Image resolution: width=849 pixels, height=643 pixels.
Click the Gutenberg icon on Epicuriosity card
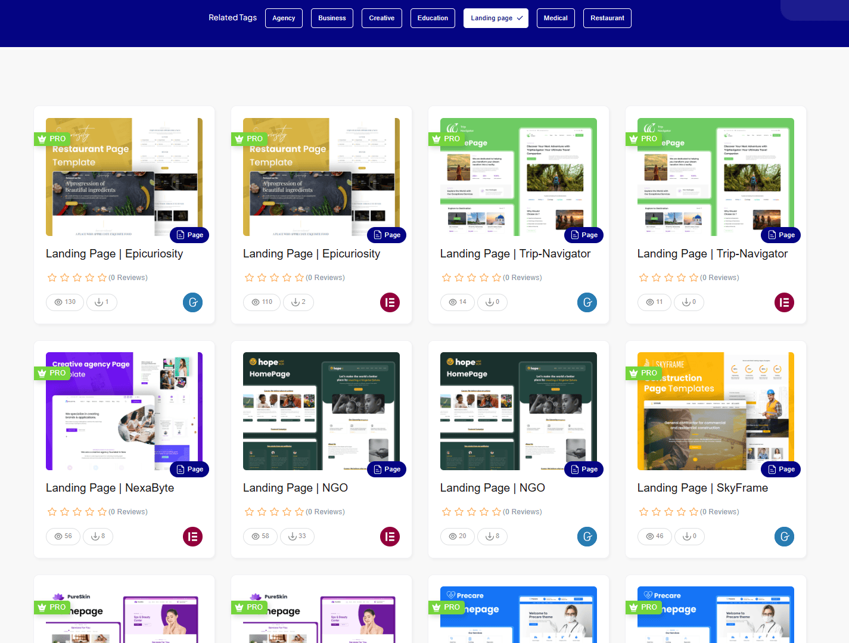(192, 302)
